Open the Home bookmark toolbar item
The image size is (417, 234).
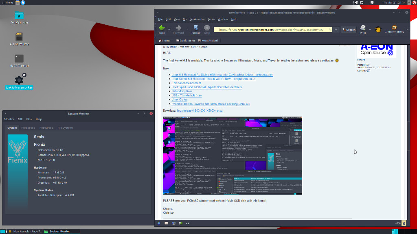coord(165,41)
